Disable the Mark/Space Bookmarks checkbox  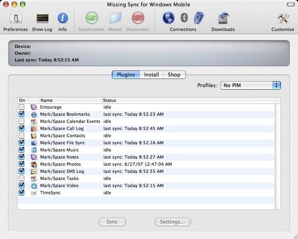coord(21,114)
